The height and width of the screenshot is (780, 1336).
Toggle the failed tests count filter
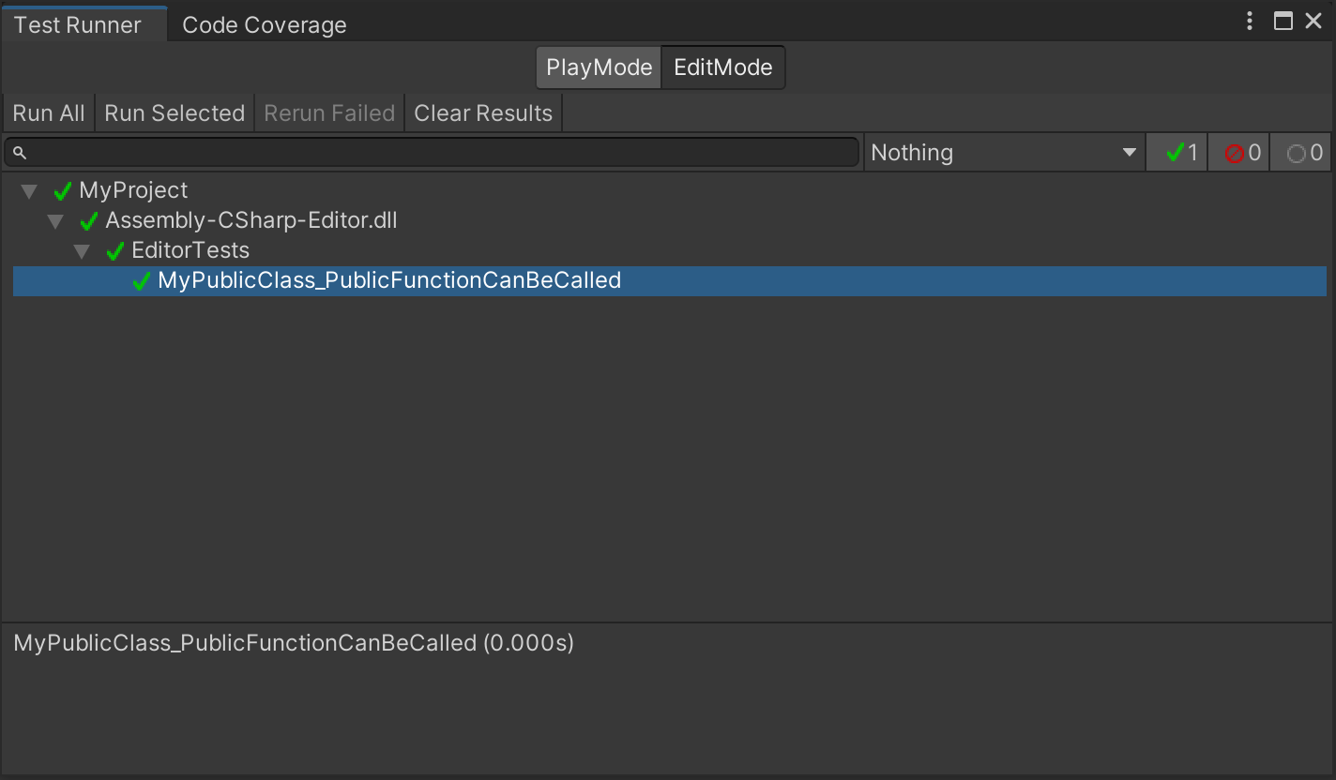tap(1238, 152)
